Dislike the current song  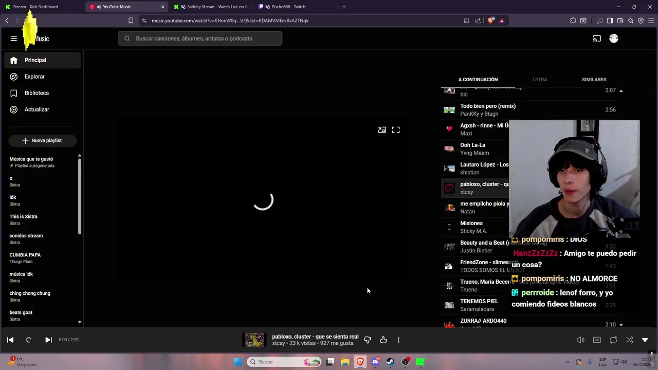(368, 340)
